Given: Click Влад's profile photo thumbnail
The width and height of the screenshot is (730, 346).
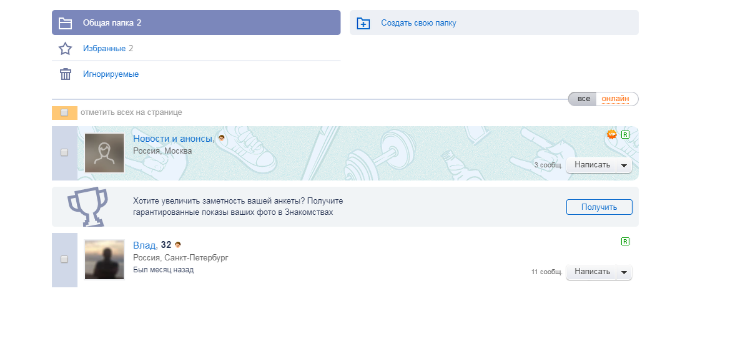Looking at the screenshot, I should click(104, 260).
